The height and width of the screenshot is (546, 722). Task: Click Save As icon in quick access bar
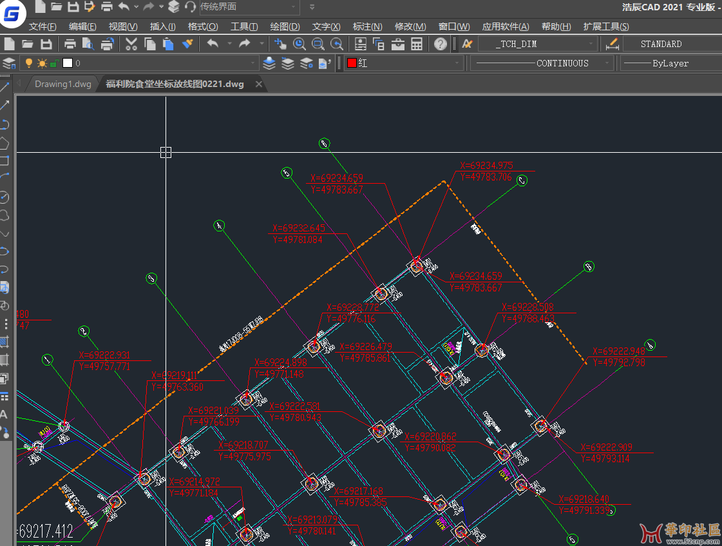click(x=90, y=6)
